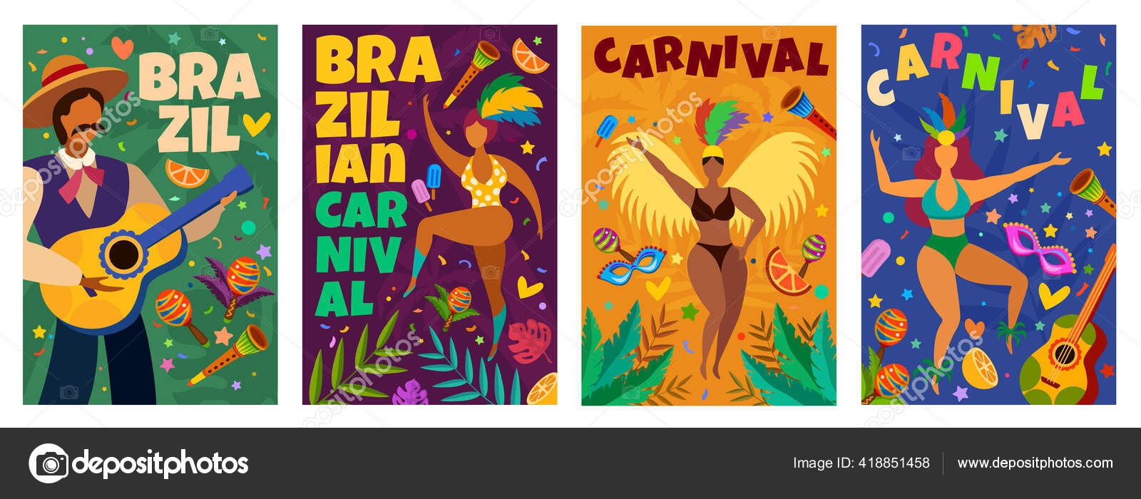Click the feather headdress of purple poster dancer

[508, 100]
